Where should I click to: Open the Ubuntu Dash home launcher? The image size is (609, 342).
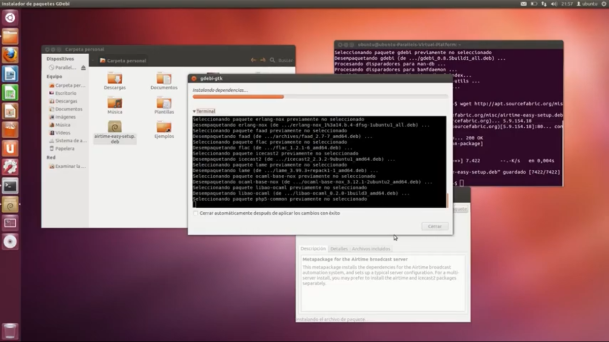(x=10, y=18)
